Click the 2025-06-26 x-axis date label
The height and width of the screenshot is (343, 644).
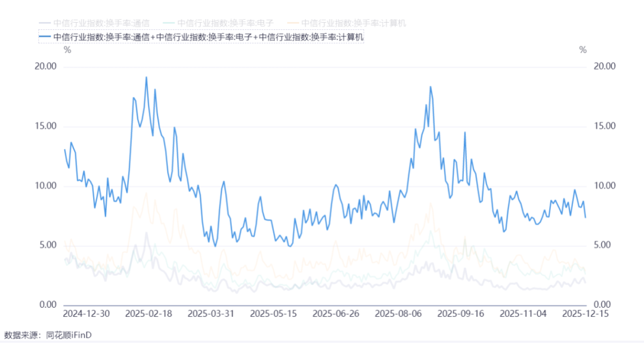pyautogui.click(x=336, y=314)
